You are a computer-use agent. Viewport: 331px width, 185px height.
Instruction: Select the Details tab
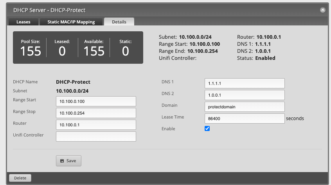point(119,22)
